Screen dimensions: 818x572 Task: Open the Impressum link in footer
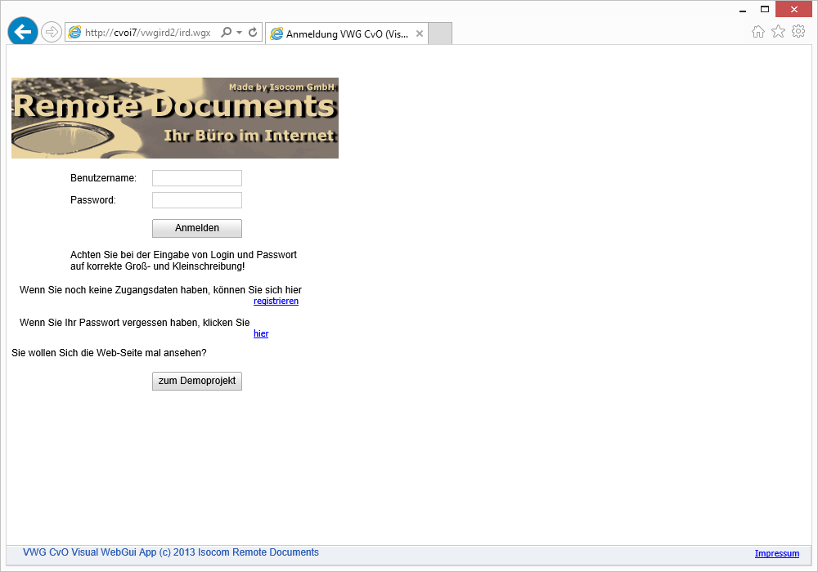pos(777,553)
